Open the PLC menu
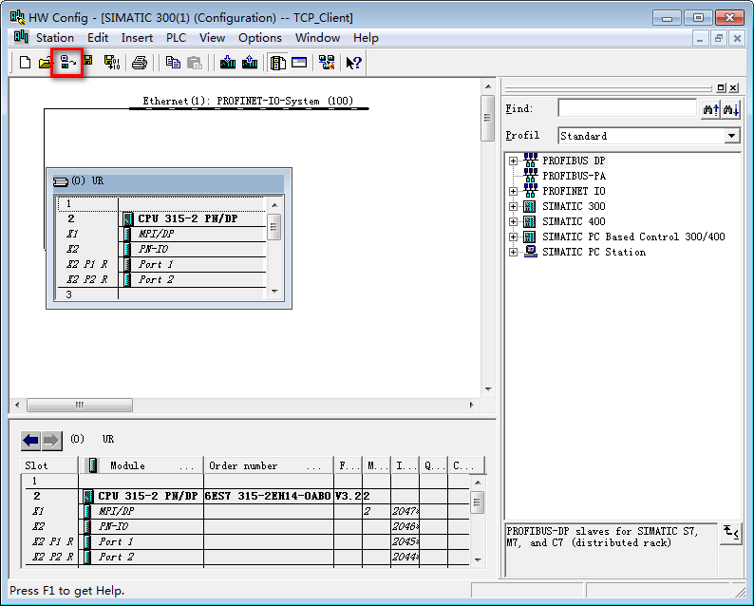754x606 pixels. (x=176, y=38)
